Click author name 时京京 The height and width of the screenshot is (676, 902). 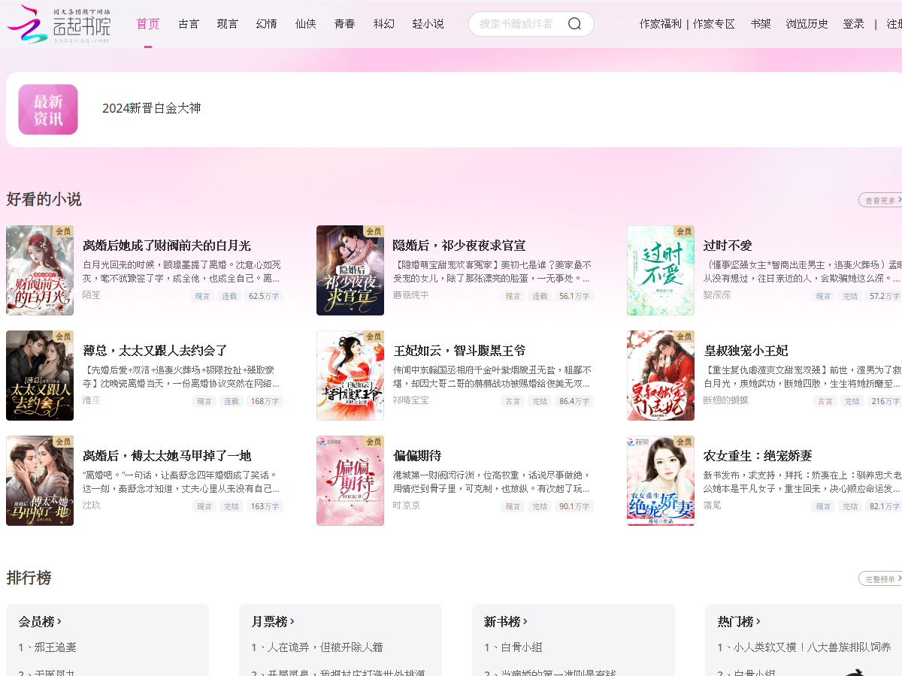click(407, 505)
